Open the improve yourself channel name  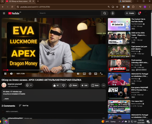[x=15, y=84]
